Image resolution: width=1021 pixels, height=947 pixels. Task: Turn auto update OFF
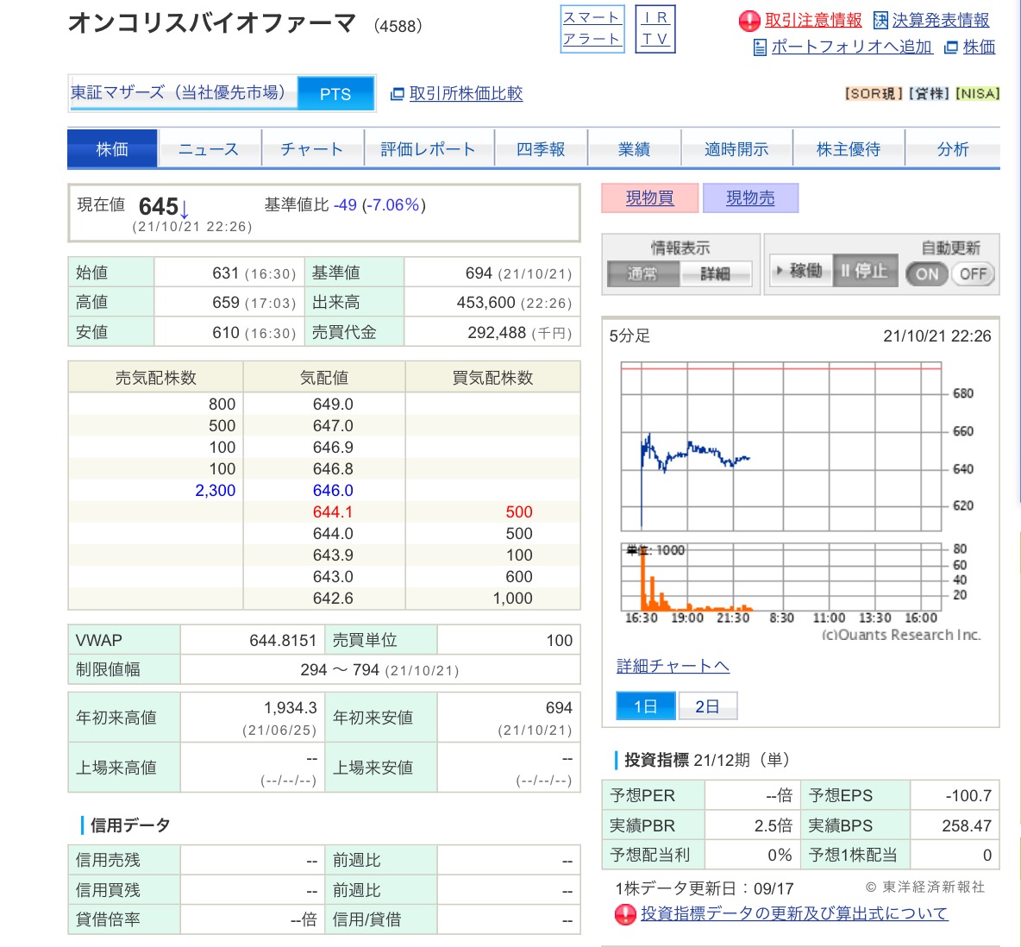point(973,273)
